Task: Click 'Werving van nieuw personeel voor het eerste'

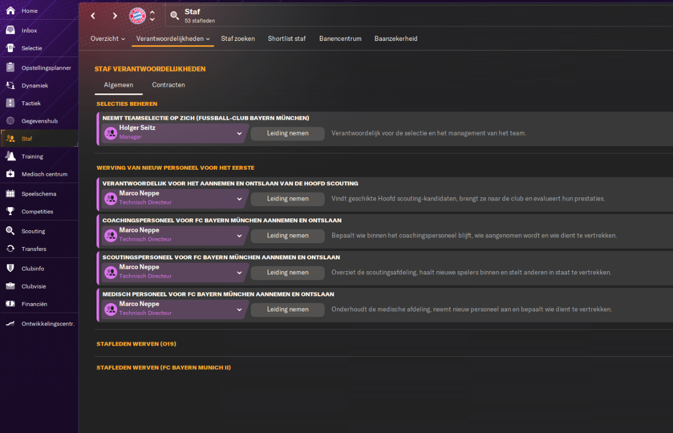Action: click(x=176, y=167)
